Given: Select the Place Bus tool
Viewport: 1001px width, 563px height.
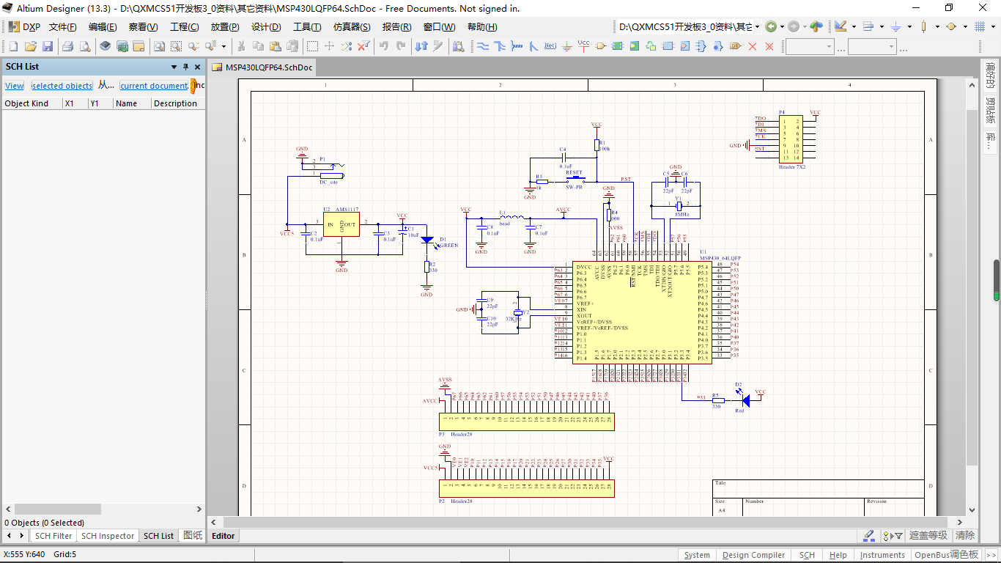Looking at the screenshot, I should click(500, 46).
